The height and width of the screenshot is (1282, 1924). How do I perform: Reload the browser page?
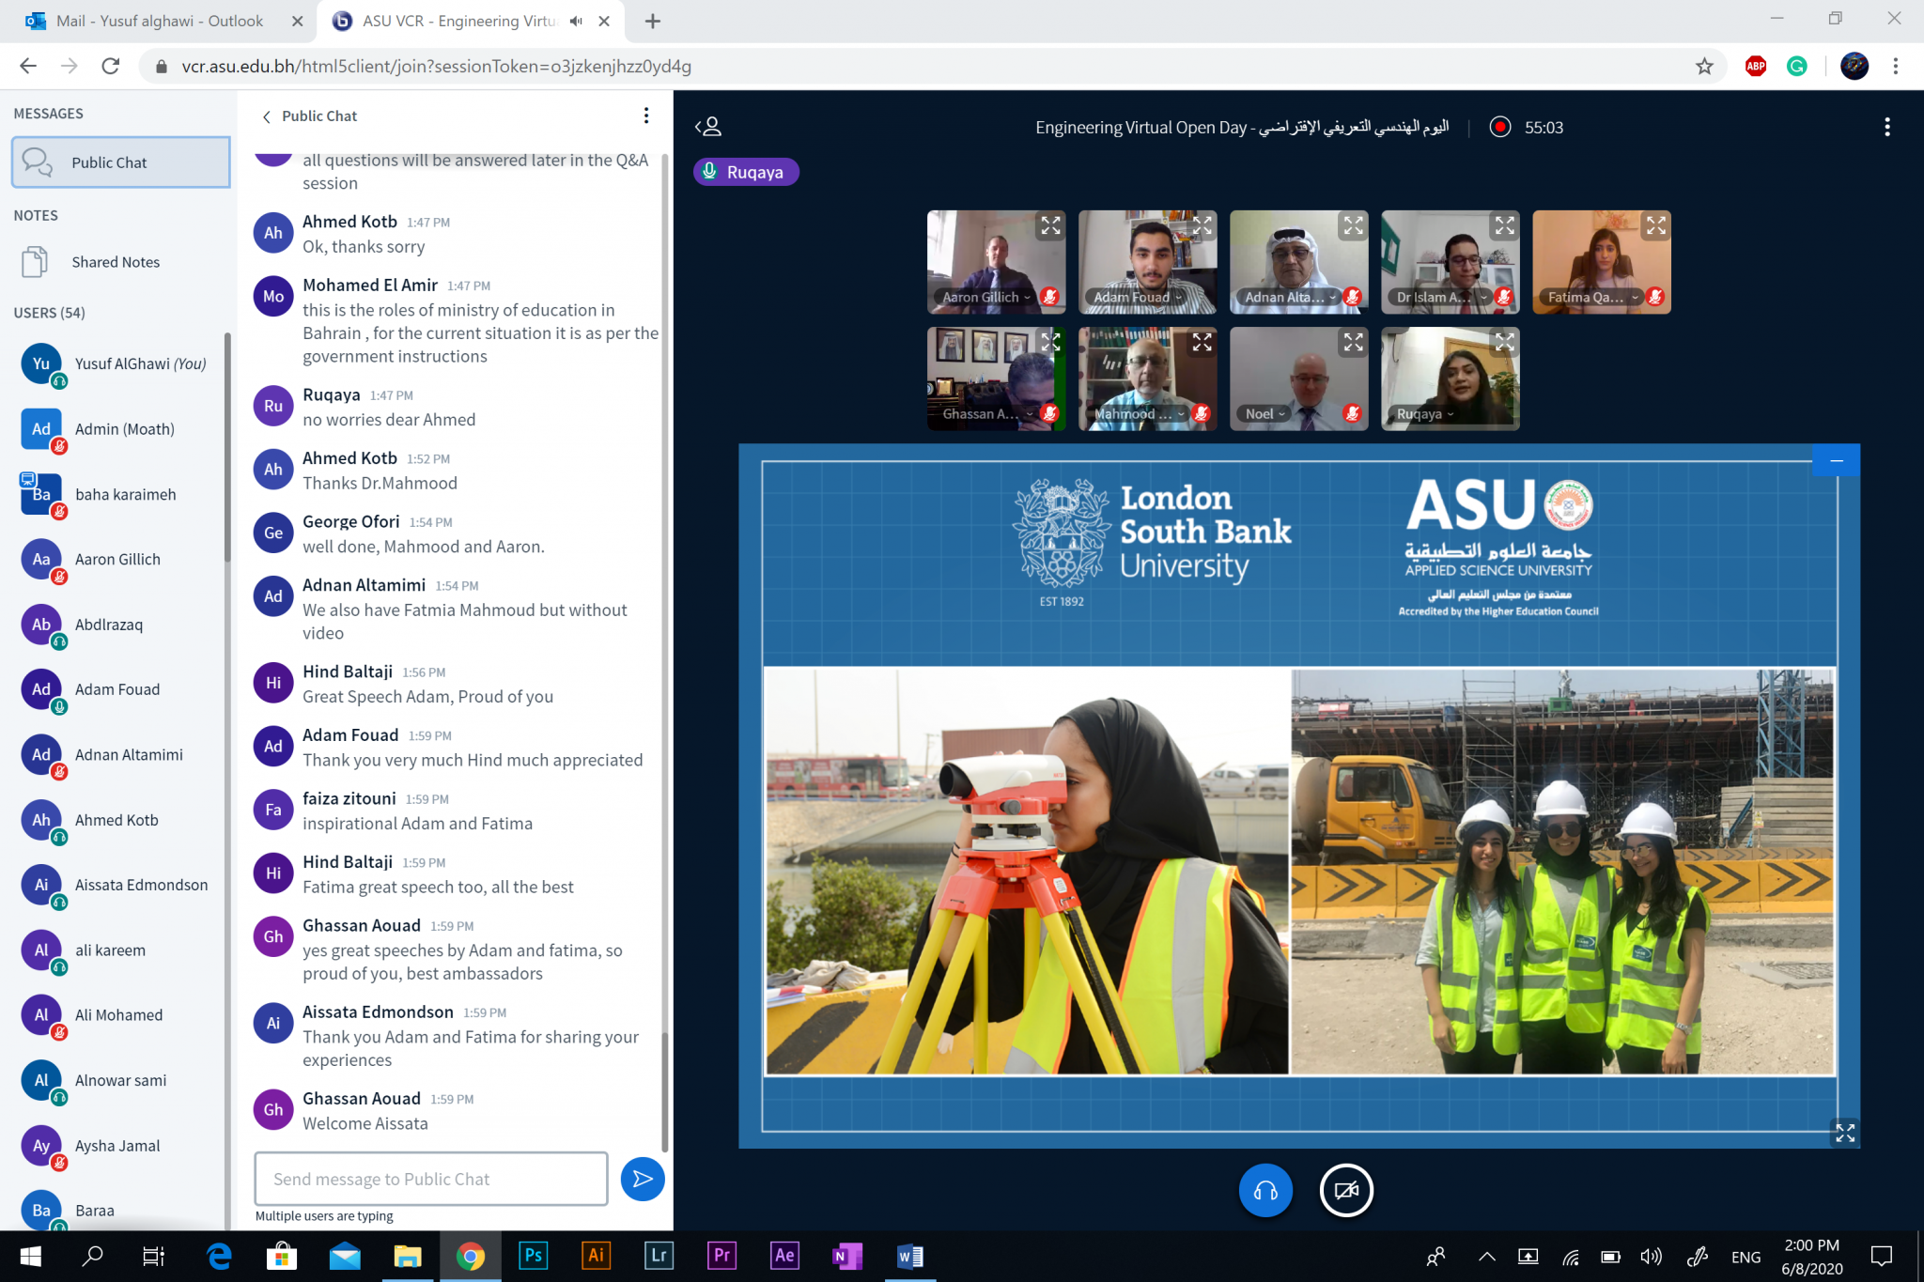point(111,66)
